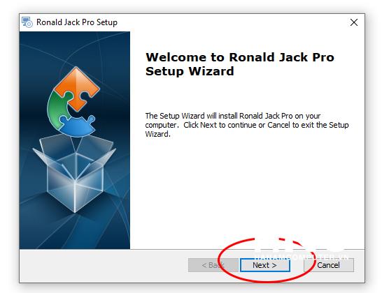Click the greyed-out < Back button

[x=213, y=265]
